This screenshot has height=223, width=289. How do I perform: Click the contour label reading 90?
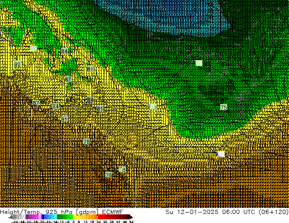click(x=17, y=64)
